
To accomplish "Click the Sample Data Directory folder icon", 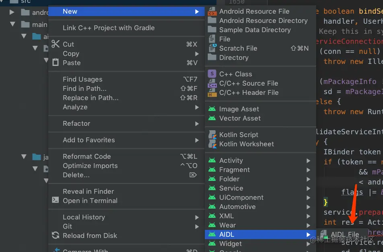I will pos(212,30).
